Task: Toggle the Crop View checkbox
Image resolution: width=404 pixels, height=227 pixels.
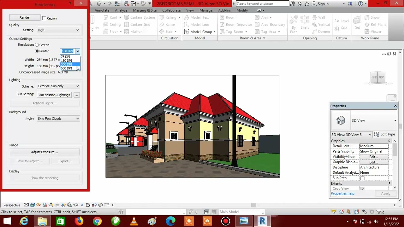Action: (x=362, y=189)
